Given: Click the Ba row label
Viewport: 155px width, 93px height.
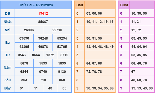Looking at the screenshot, I should coord(8,43).
